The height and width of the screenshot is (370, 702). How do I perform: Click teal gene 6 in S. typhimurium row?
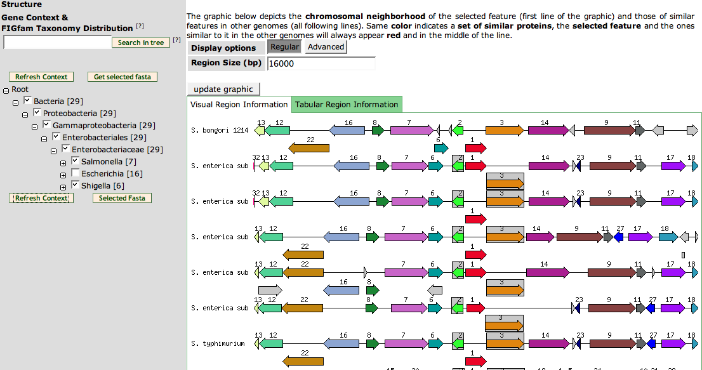tap(435, 343)
